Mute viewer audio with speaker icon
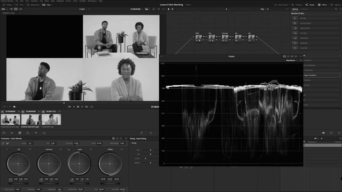The image size is (342, 192). (x=14, y=107)
